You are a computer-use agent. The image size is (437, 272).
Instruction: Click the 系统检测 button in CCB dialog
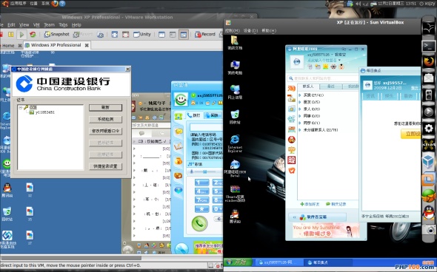(x=105, y=119)
